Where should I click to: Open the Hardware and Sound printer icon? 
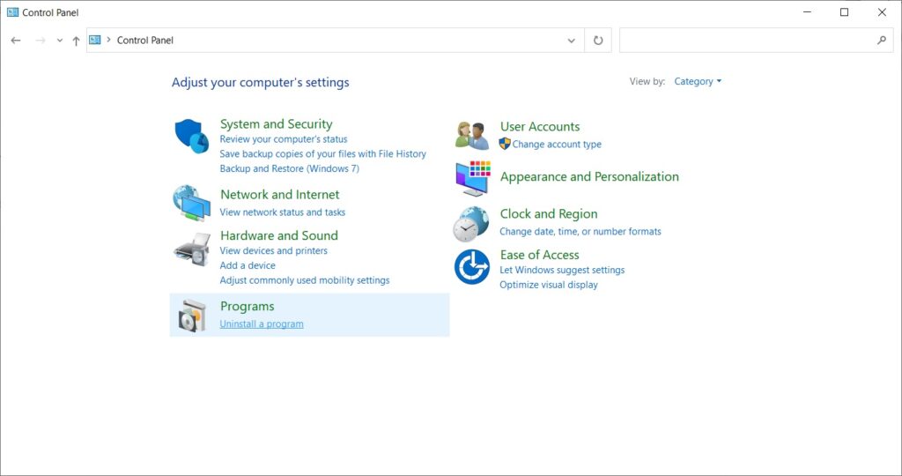pyautogui.click(x=192, y=249)
